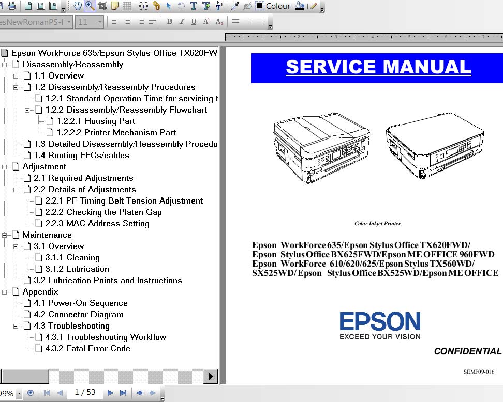
Task: Select the blue arrow pointer tool
Action: [x=169, y=6]
